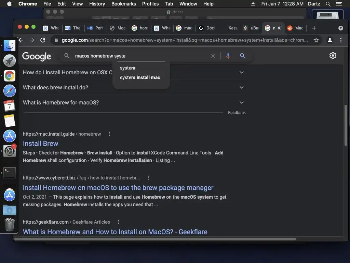The image size is (350, 263).
Task: Open the Downloads folder in the Dock
Action: point(9,210)
